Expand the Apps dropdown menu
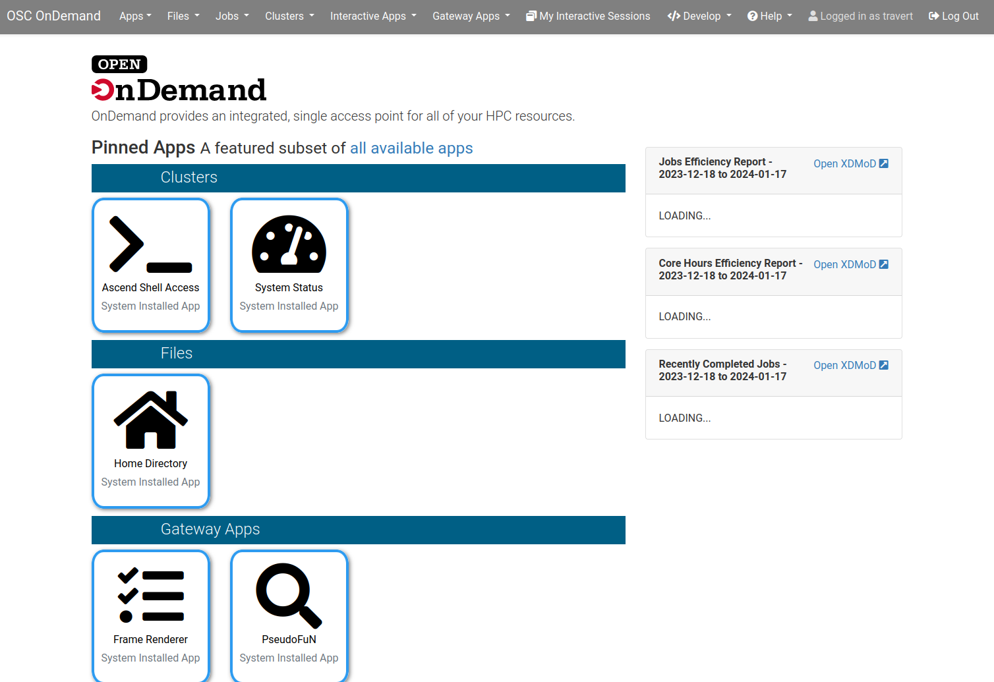The width and height of the screenshot is (994, 682). click(135, 16)
